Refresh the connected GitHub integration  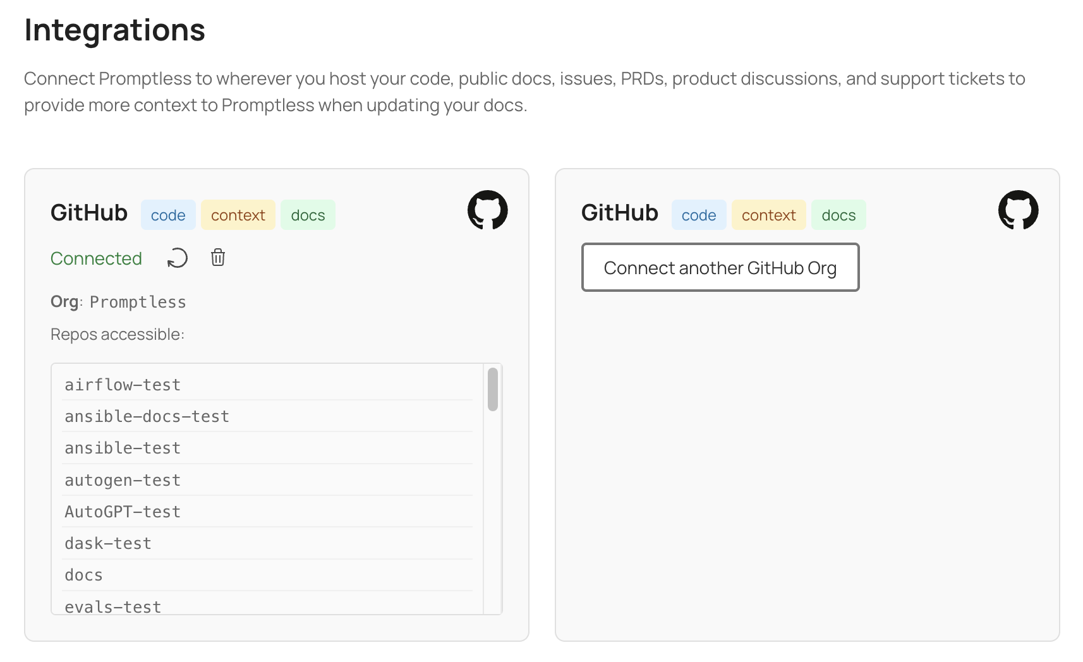pyautogui.click(x=177, y=258)
